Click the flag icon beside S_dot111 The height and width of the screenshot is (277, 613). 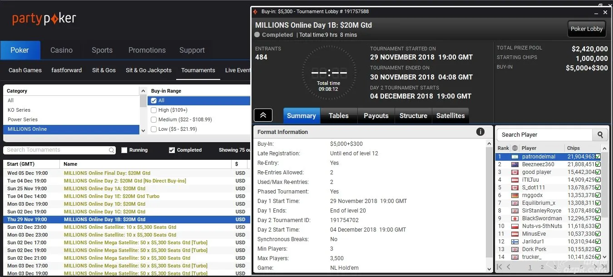[515, 188]
